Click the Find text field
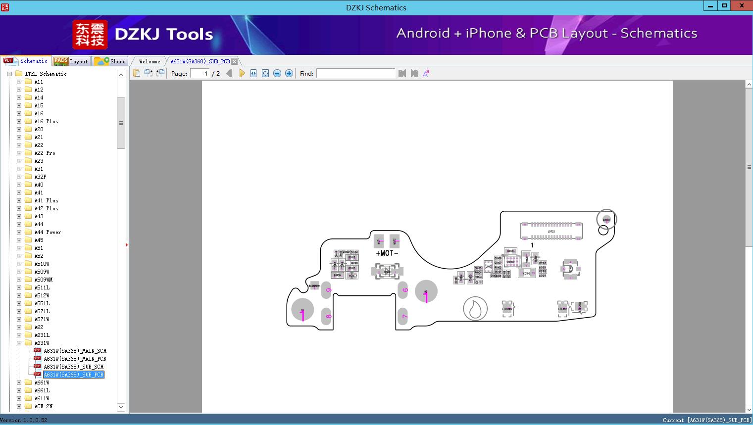This screenshot has width=753, height=425. (356, 73)
